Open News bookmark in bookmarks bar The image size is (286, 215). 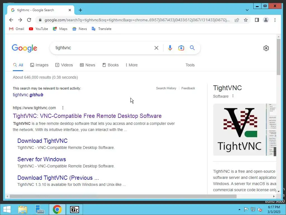coord(80,29)
